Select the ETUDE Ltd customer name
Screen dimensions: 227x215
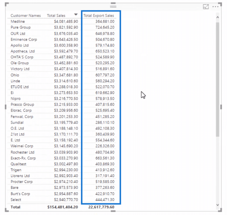pos(20,87)
